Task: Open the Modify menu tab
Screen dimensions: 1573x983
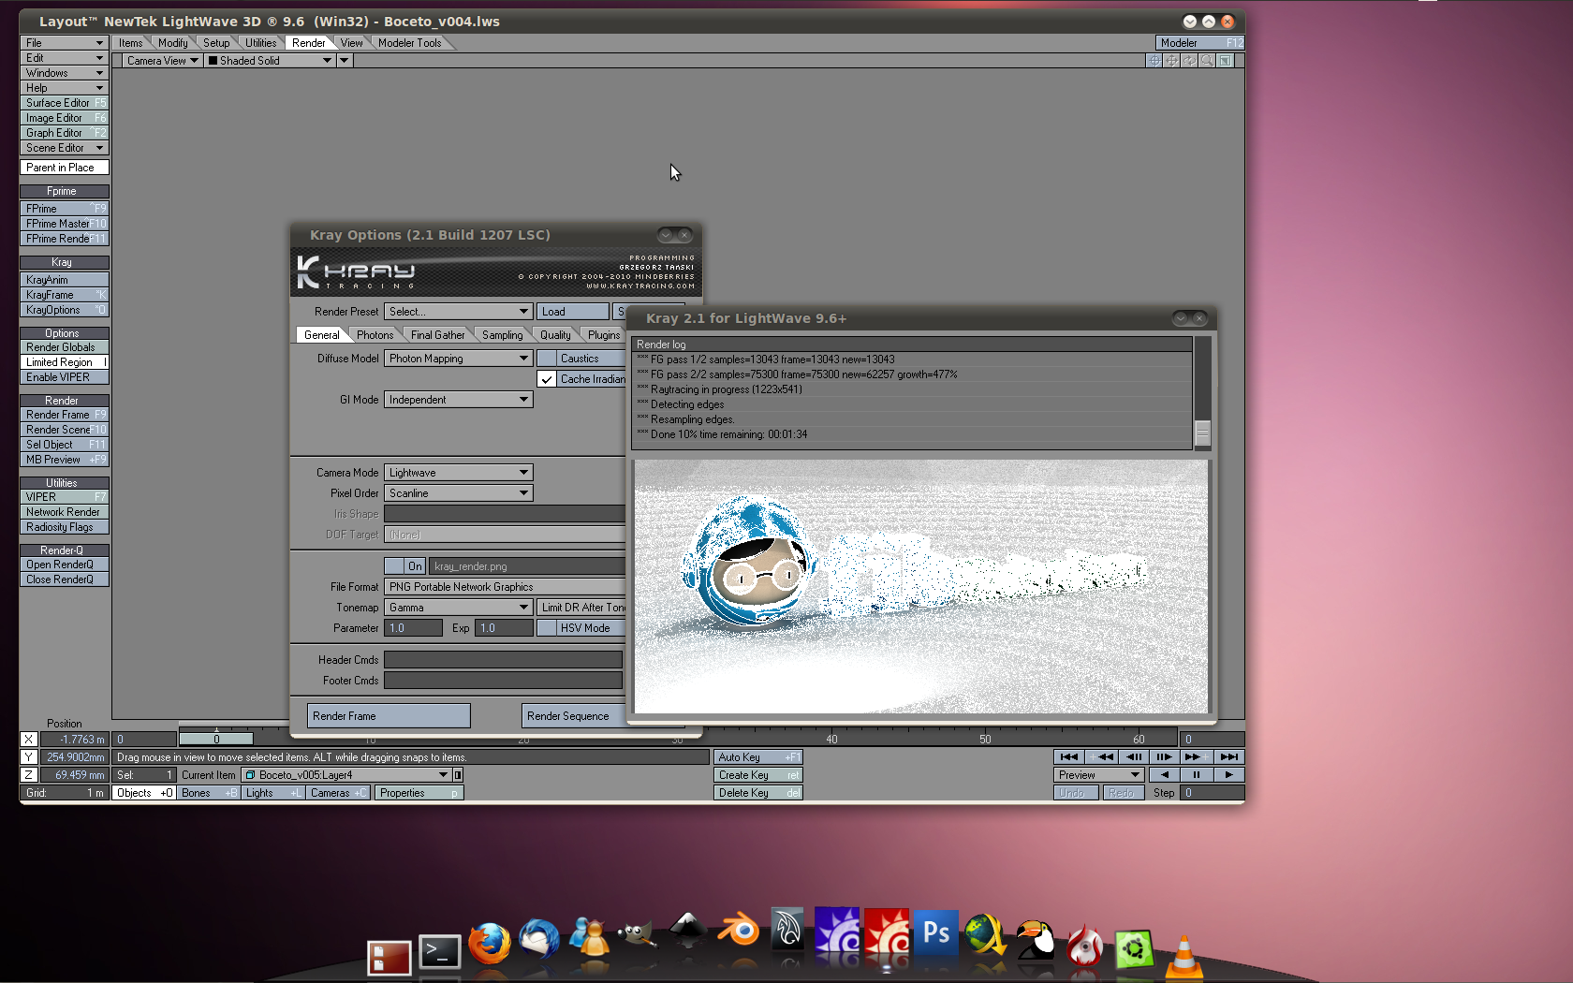Action: 172,43
